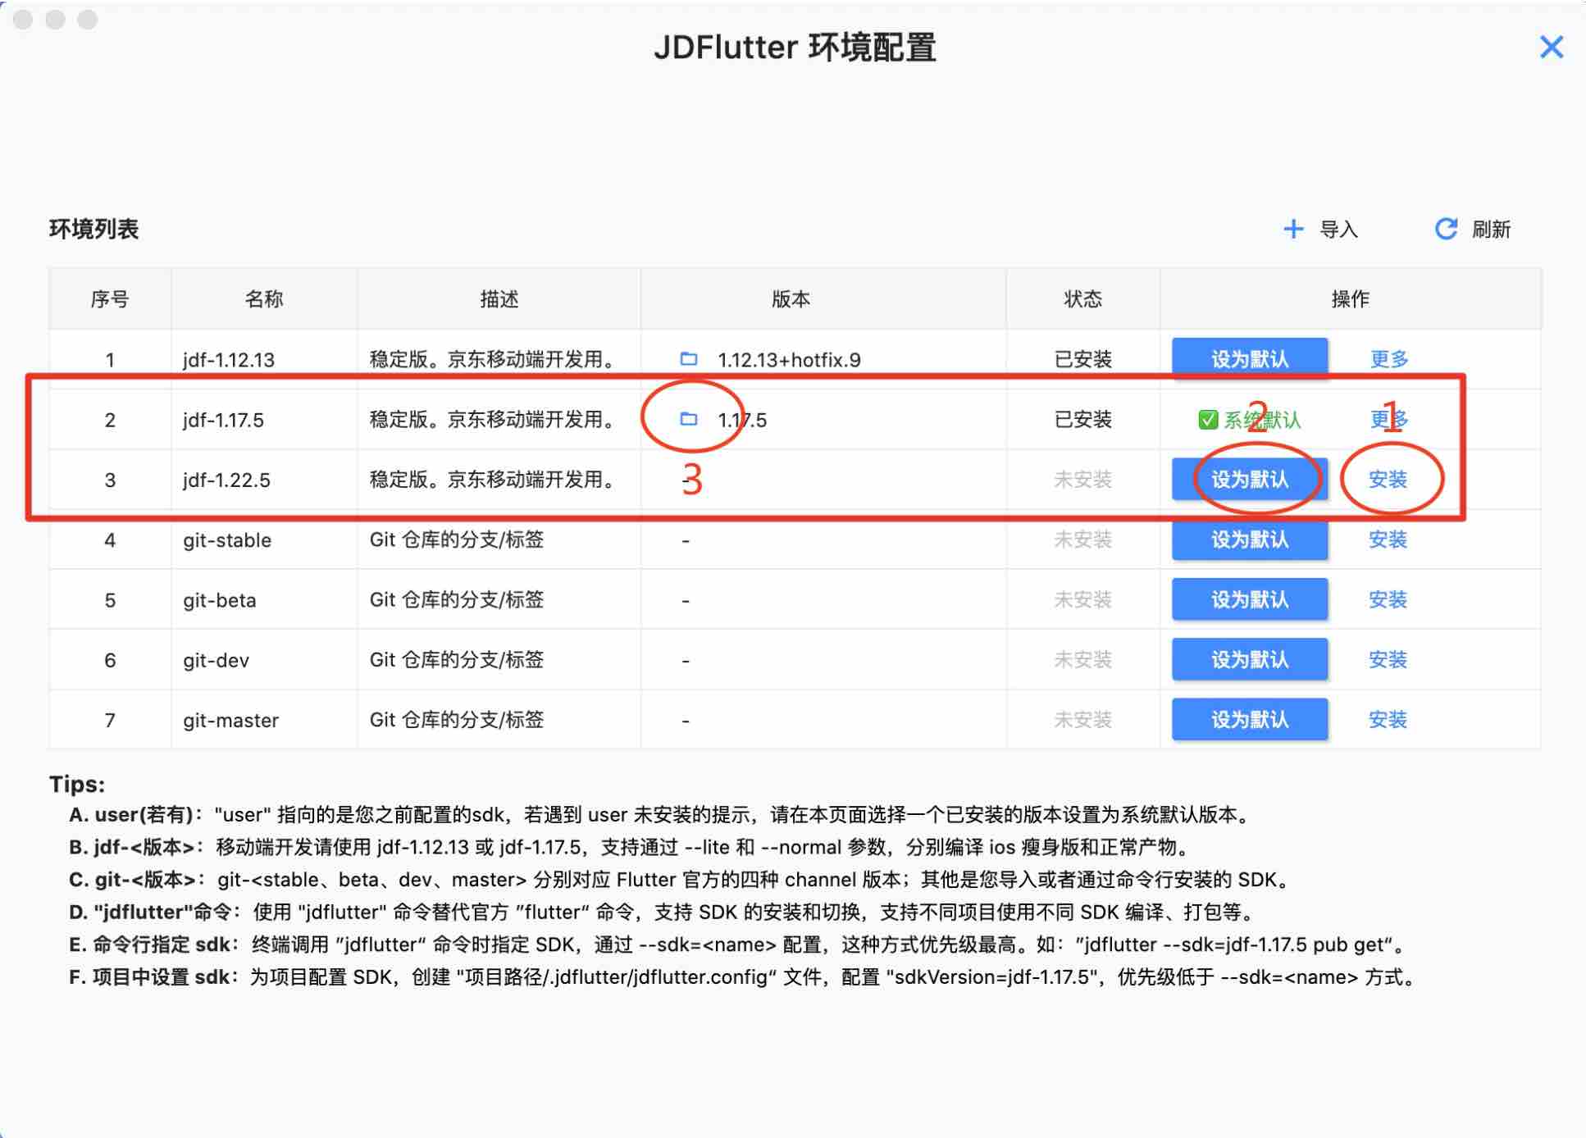Screen dimensions: 1586x1138
Task: Click the 未安装 status of git-master
Action: [x=1082, y=719]
